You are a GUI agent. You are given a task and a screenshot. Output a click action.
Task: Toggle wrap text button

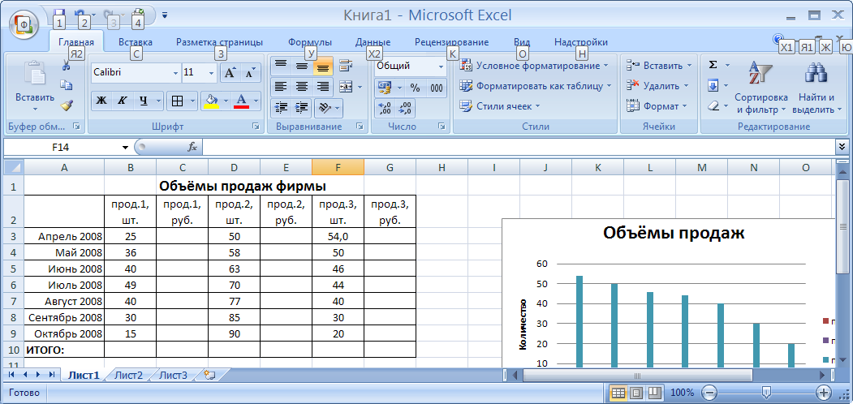click(x=346, y=66)
